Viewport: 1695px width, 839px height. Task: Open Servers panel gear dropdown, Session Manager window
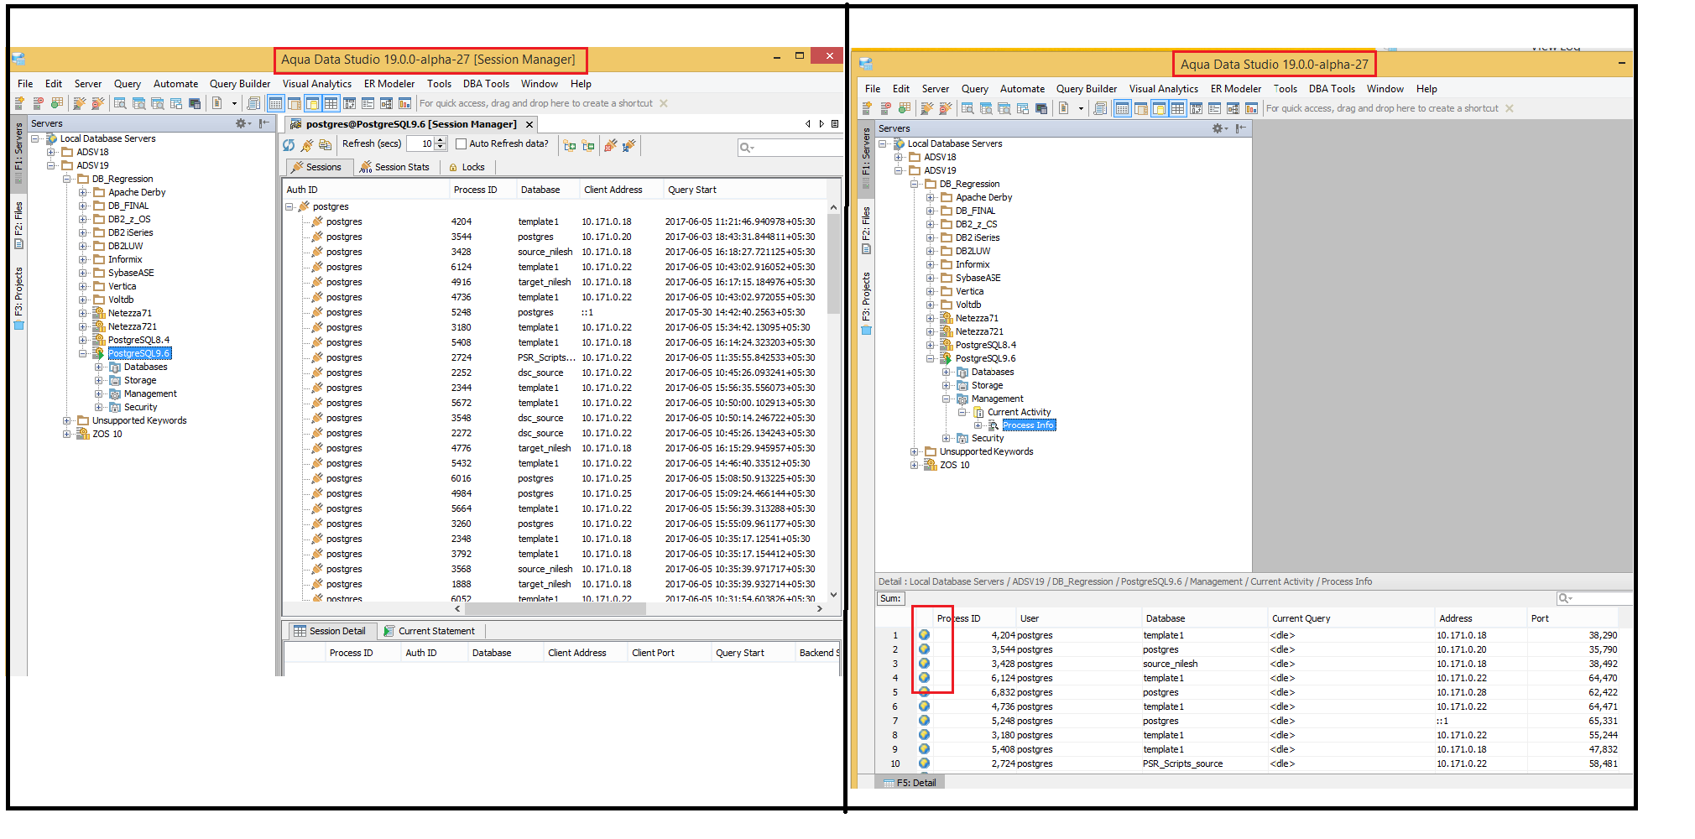click(243, 123)
